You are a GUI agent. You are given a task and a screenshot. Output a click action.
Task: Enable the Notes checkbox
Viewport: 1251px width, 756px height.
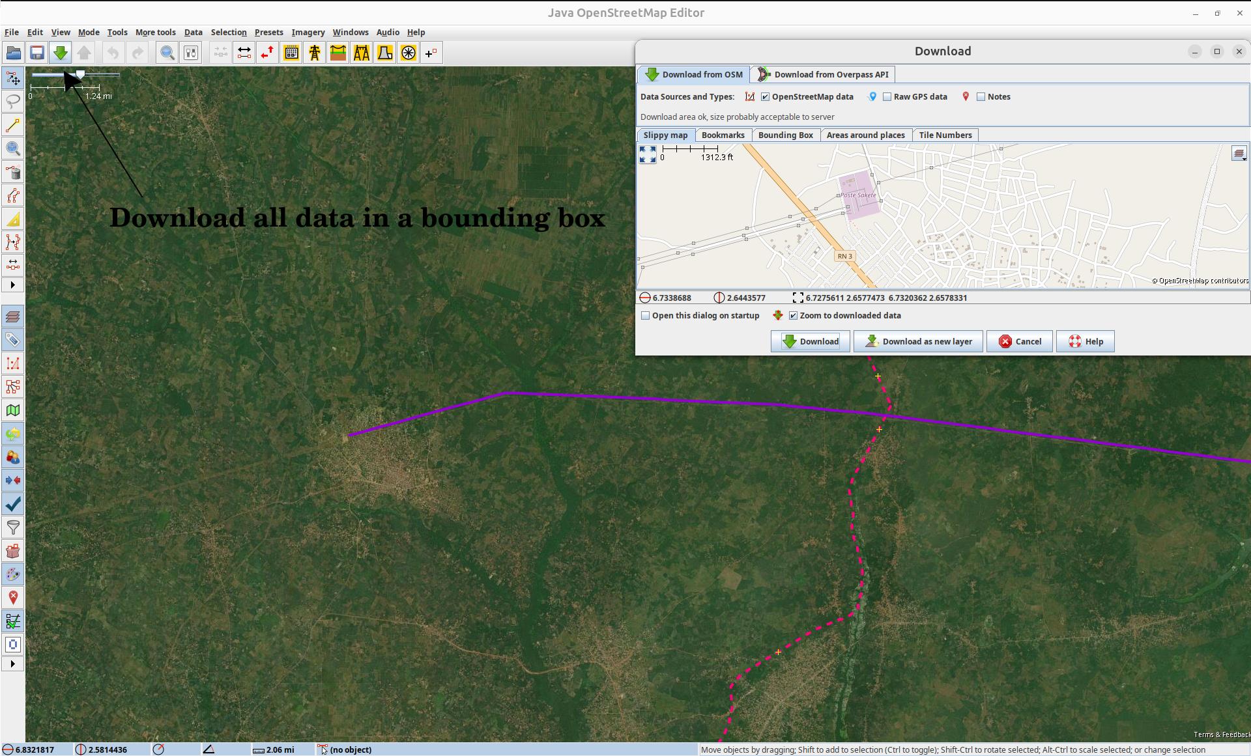click(x=981, y=97)
